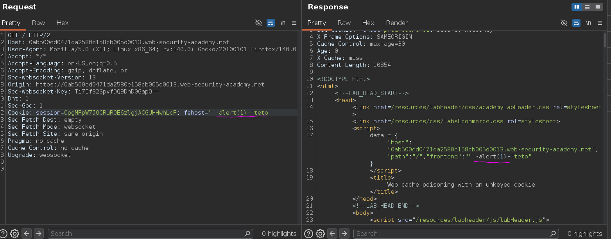Click the Host header line in request
The width and height of the screenshot is (611, 239).
coord(118,42)
